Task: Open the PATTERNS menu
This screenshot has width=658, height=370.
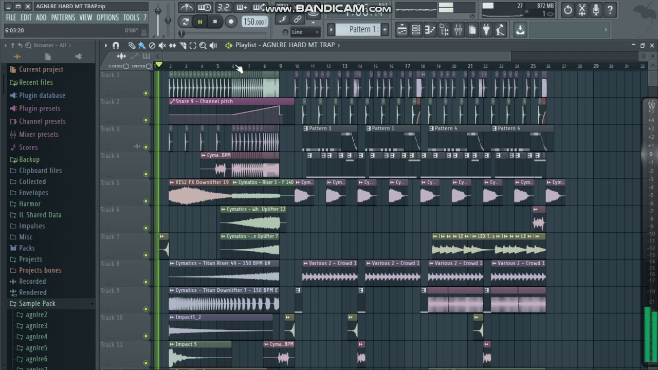Action: (x=63, y=17)
